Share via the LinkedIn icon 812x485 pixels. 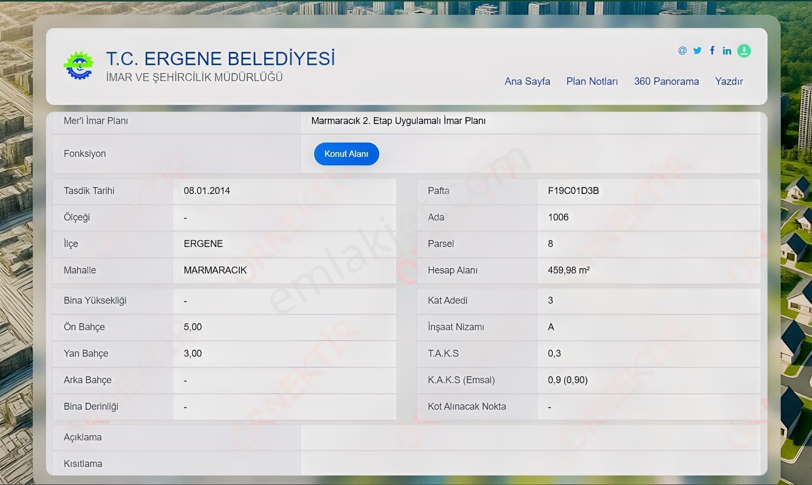727,50
